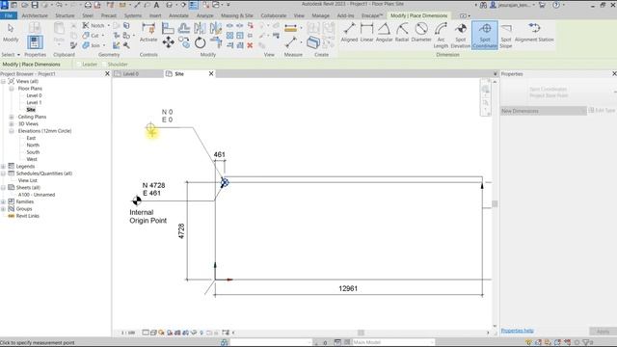Expand the Legends node
Image resolution: width=617 pixels, height=347 pixels.
coord(4,167)
